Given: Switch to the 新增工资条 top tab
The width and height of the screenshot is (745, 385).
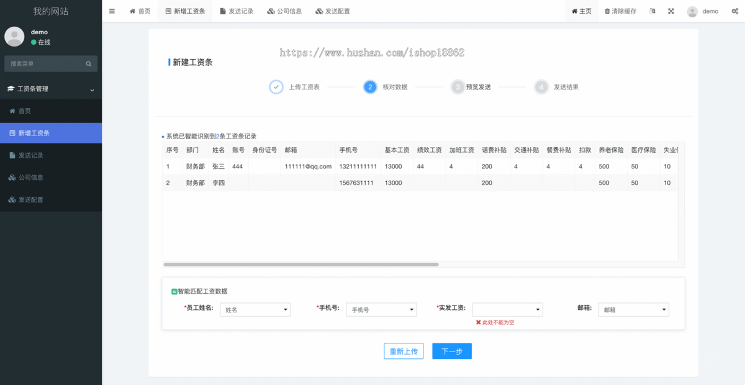Looking at the screenshot, I should click(186, 11).
